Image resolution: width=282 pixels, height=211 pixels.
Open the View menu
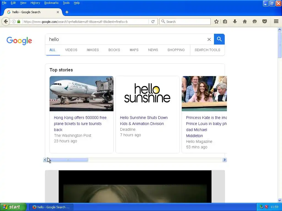pyautogui.click(x=23, y=3)
